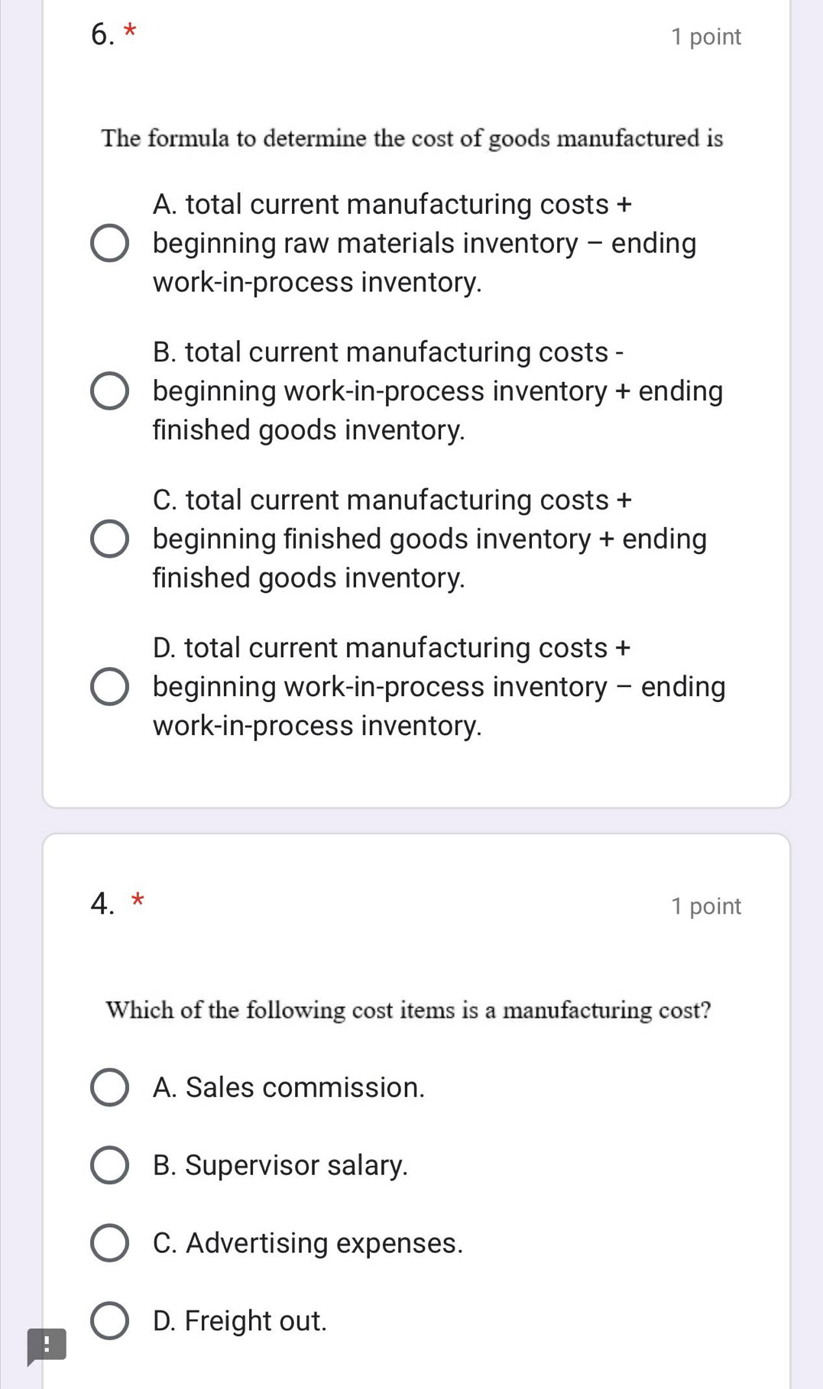The image size is (823, 1389).
Task: Click the 'D. Freight out.' answer text
Action: pos(240,1321)
